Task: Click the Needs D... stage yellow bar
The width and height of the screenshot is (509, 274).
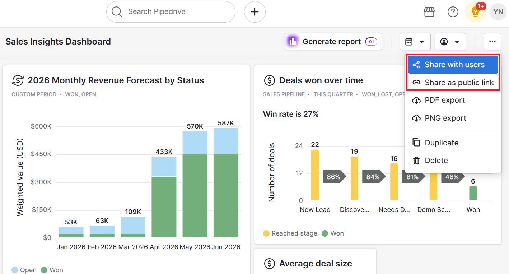Action: (394, 182)
